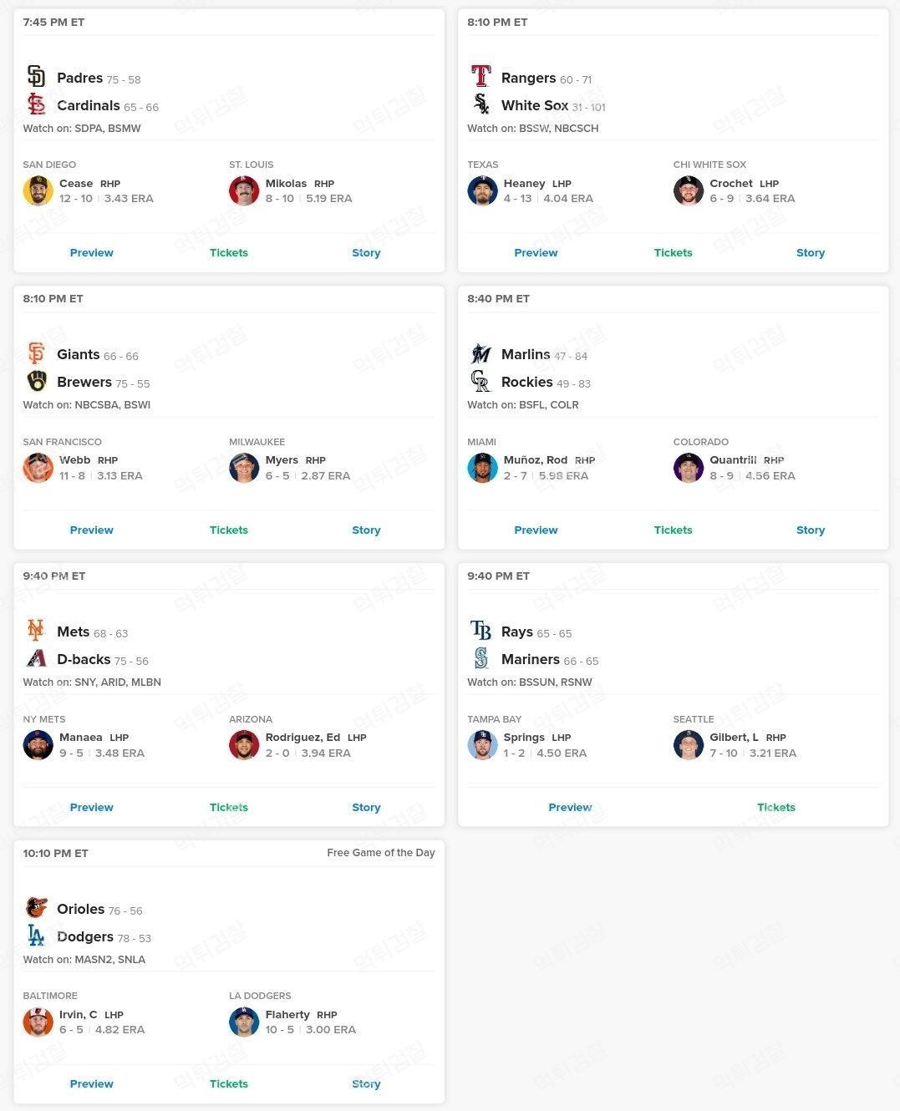
Task: Click the Mariners team logo
Action: (481, 658)
